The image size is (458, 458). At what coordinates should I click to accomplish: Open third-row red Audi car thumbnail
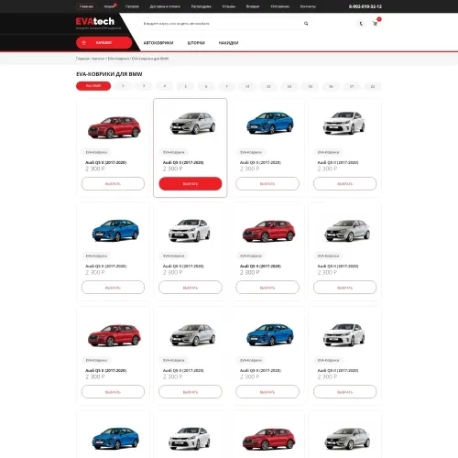(114, 335)
